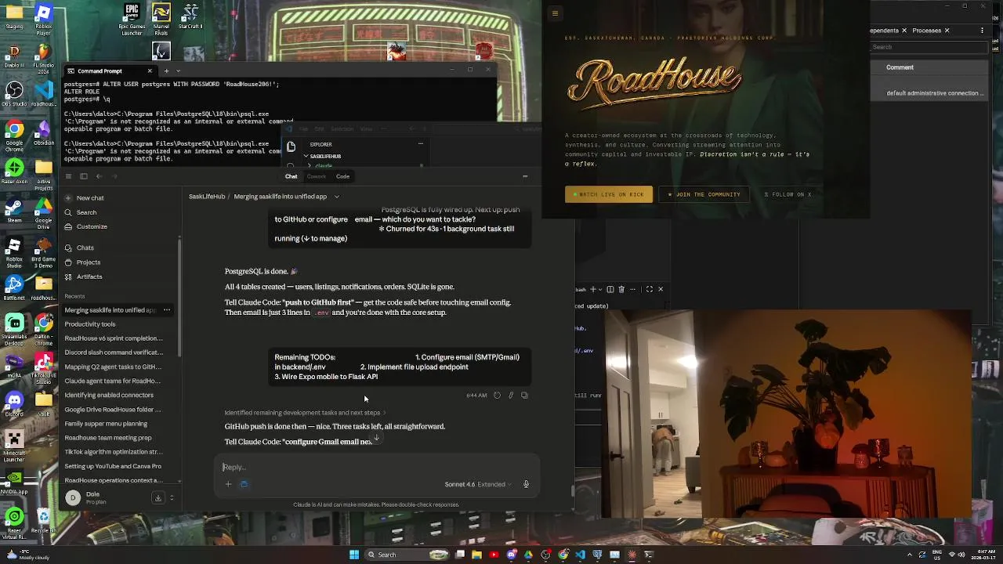This screenshot has height=564, width=1003.
Task: Click the retry icon beside 6:44 AM
Action: coord(497,396)
